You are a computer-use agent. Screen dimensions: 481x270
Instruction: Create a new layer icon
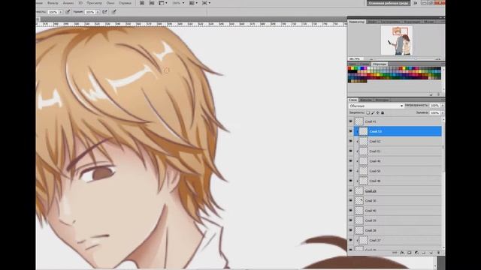pyautogui.click(x=431, y=253)
